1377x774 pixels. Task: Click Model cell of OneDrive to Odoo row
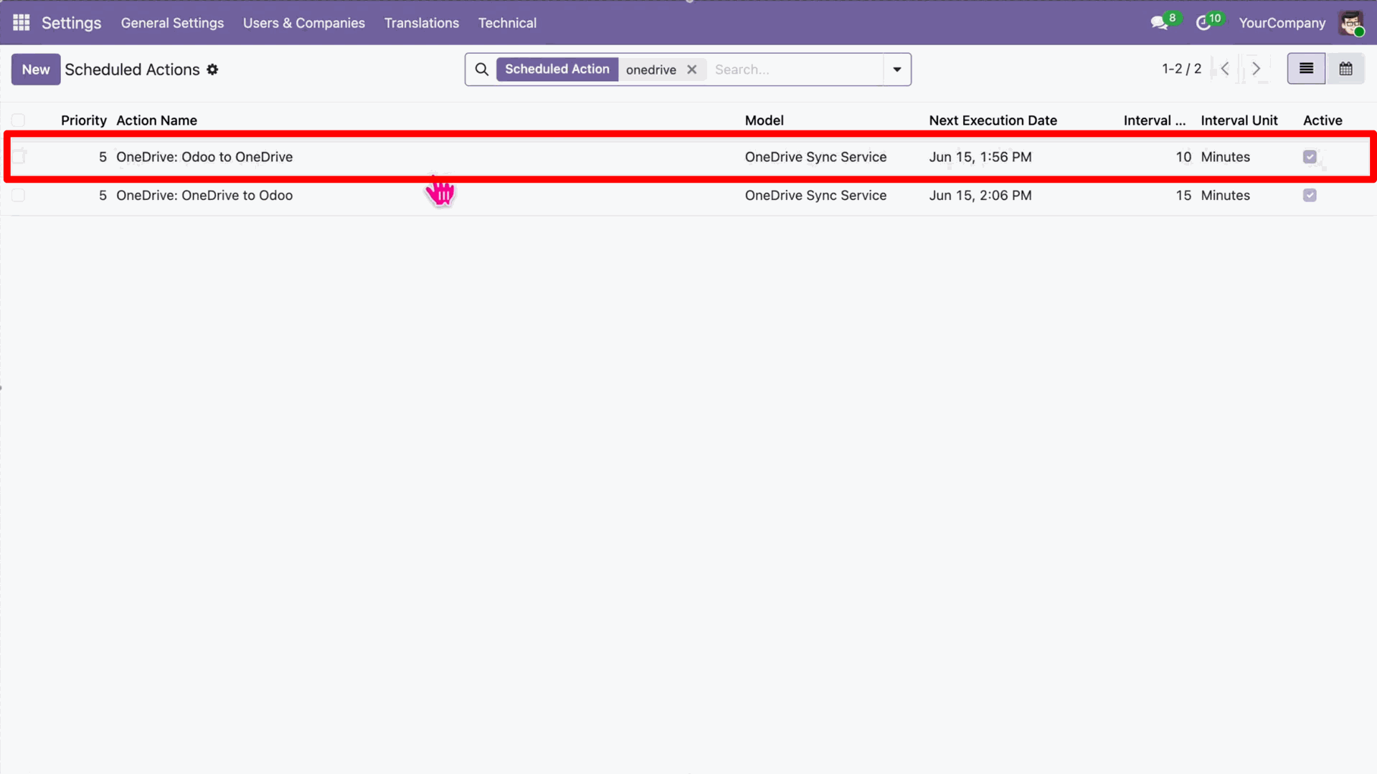click(x=815, y=196)
